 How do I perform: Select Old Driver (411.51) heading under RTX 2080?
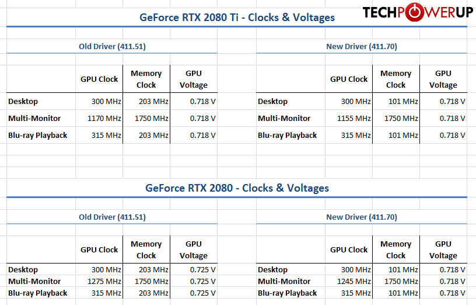pos(113,217)
